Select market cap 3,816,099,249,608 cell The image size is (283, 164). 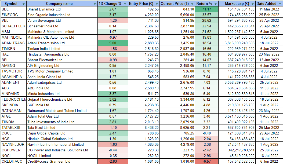pyautogui.click(x=237, y=43)
